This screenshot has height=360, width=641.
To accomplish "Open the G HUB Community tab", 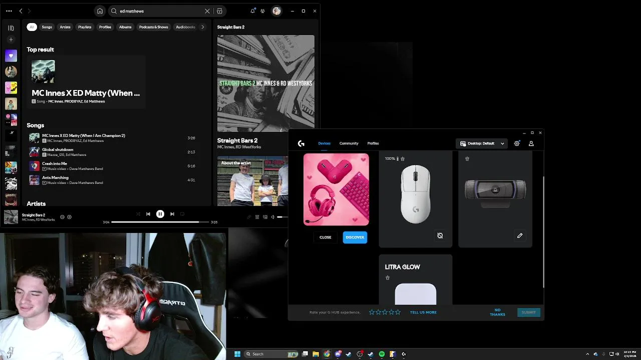I will pos(349,143).
